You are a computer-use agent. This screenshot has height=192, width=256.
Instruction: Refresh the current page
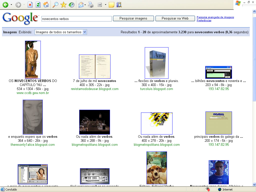38,4
